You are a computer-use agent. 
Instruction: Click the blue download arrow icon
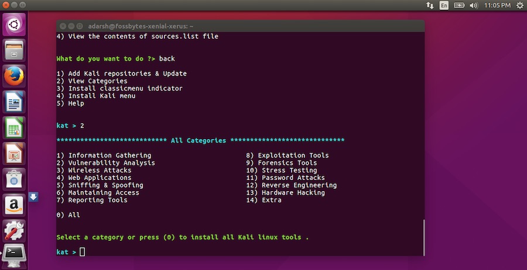(33, 197)
